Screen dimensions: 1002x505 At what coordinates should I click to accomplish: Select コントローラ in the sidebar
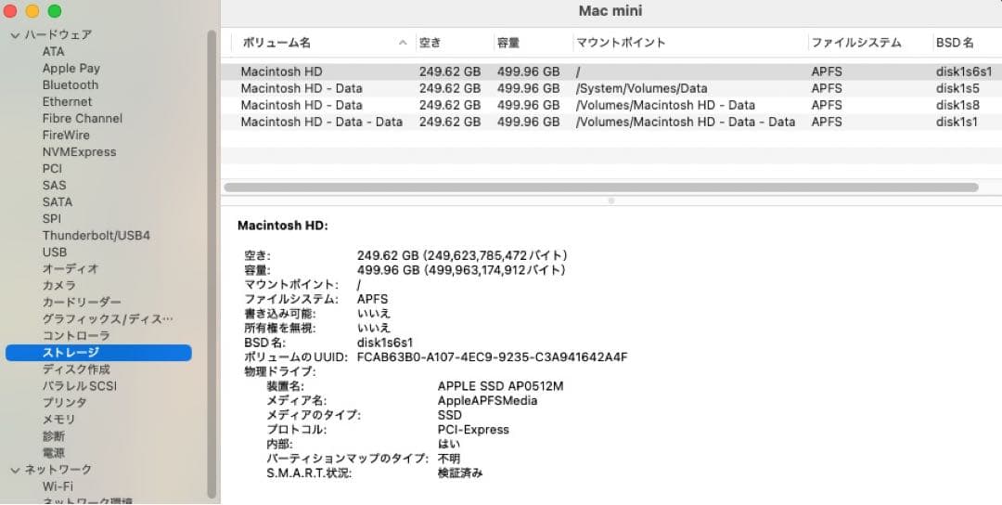click(76, 336)
